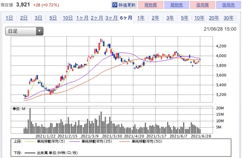Select the 1日 period tab

9,18
